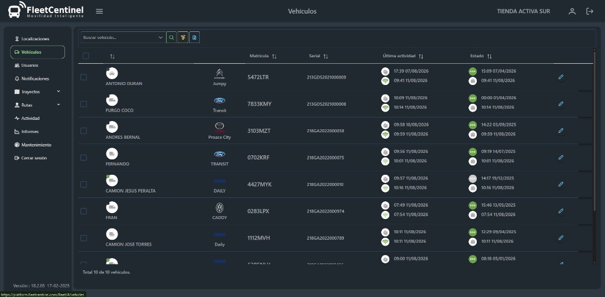The image size is (605, 297).
Task: Click the green signal icon in 7833KMY row
Action: 385,107
